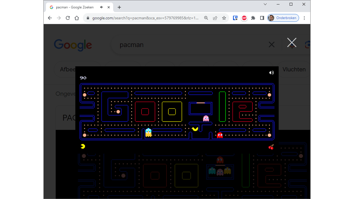Go forward in Chrome navigation
This screenshot has width=354, height=199.
pyautogui.click(x=59, y=18)
